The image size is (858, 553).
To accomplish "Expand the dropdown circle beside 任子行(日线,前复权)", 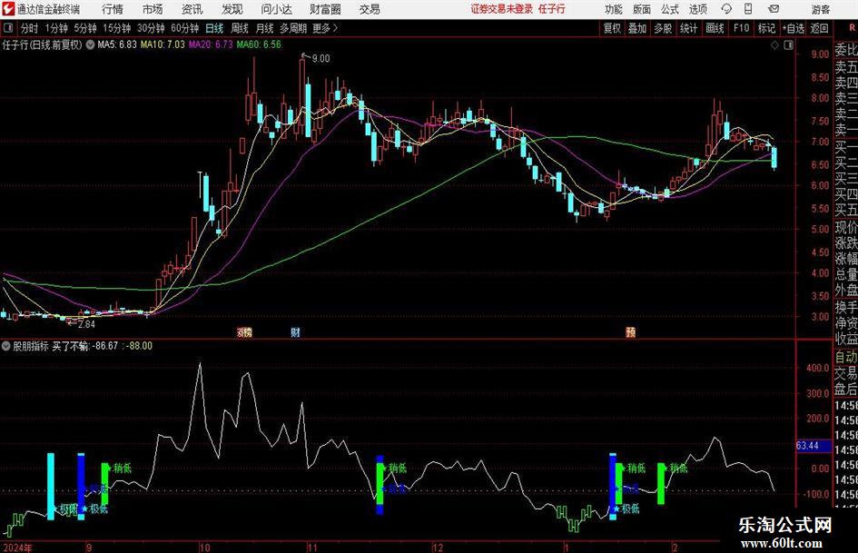I will 90,45.
